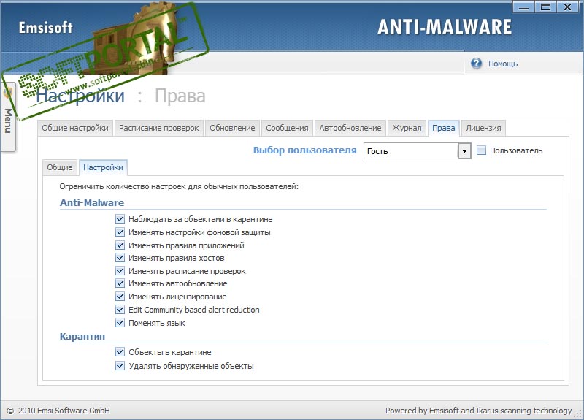Toggle Изменять расписание проверок checkbox
The image size is (584, 420).
point(120,271)
